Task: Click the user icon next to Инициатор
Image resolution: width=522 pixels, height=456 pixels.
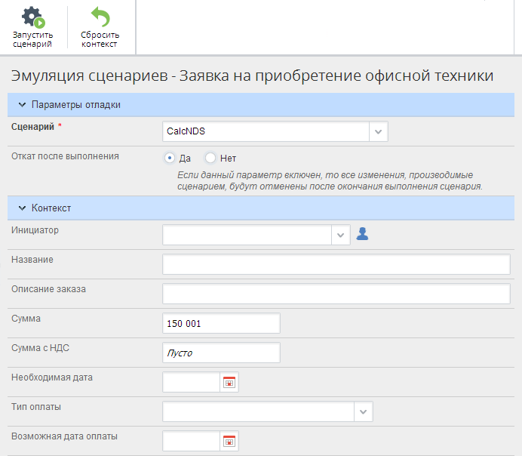Action: point(362,234)
